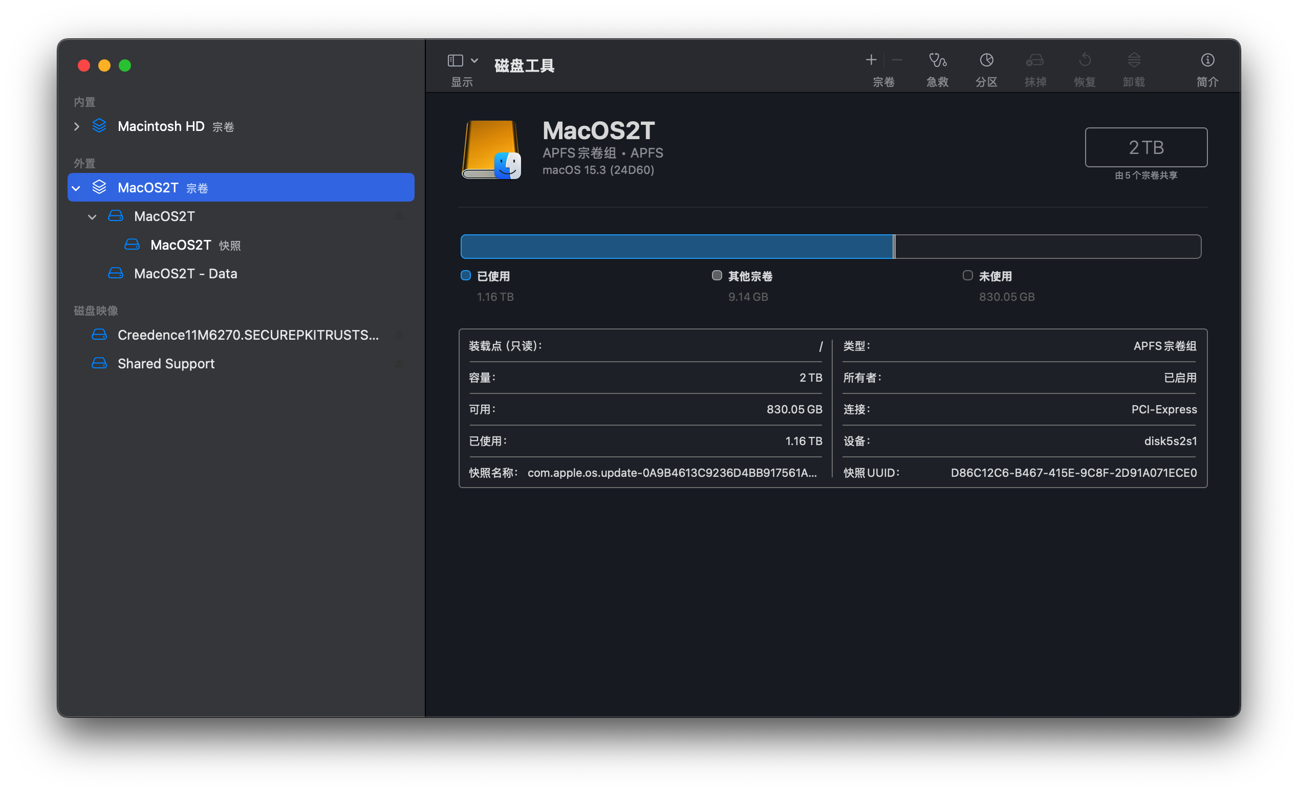1298x793 pixels.
Task: Click the First Aid (急救) stethoscope icon
Action: tap(937, 60)
